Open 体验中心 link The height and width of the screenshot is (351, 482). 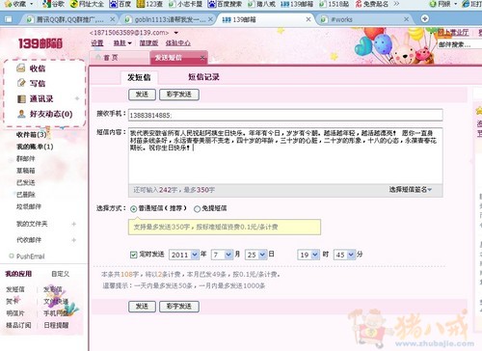[x=177, y=43]
